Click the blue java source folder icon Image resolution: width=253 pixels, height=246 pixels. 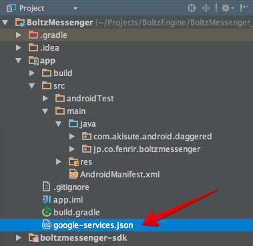(x=73, y=123)
